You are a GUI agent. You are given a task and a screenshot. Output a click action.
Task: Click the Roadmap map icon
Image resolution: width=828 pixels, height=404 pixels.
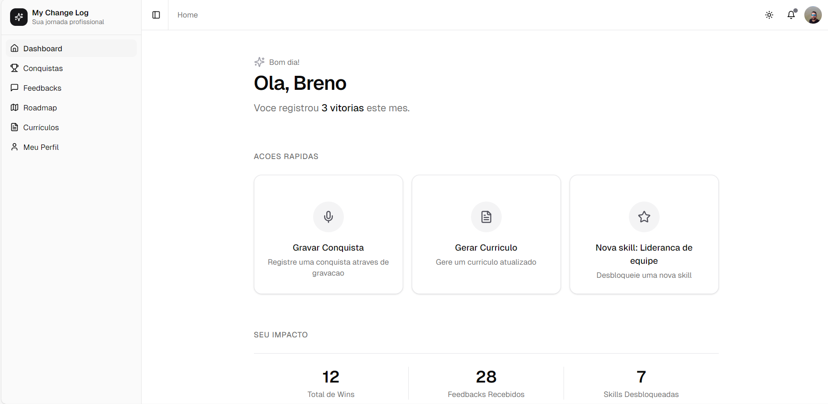click(14, 107)
